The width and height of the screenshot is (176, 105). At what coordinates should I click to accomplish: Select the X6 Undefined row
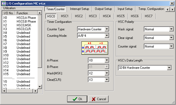[x=20, y=40]
